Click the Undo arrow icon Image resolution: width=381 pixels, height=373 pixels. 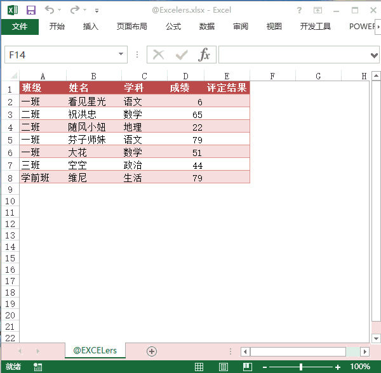pos(50,10)
